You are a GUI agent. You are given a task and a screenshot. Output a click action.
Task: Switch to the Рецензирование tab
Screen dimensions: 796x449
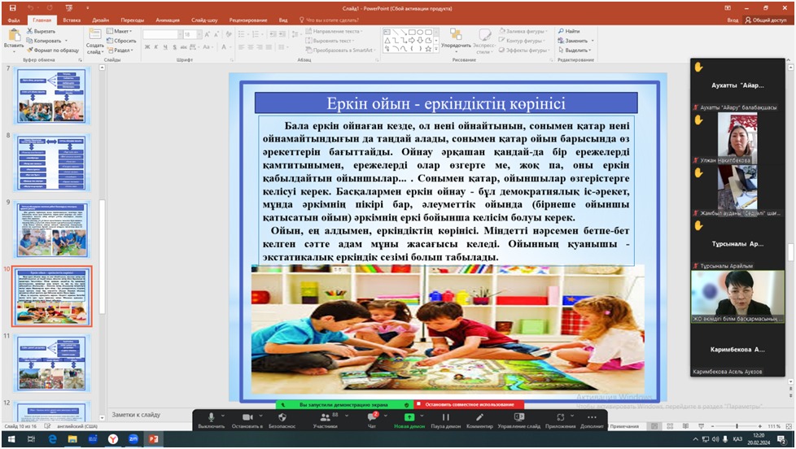coord(248,20)
